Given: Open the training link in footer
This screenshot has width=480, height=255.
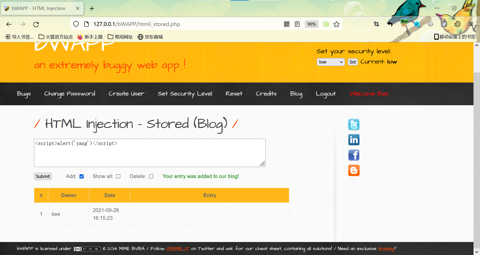Looking at the screenshot, I should click(386, 249).
